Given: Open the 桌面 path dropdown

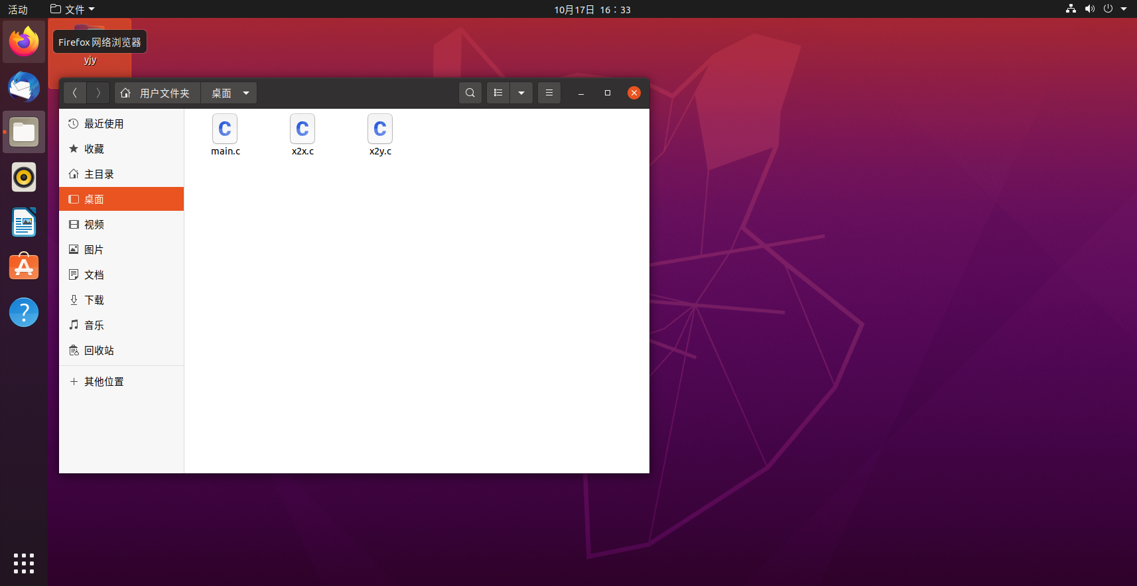Looking at the screenshot, I should (246, 93).
